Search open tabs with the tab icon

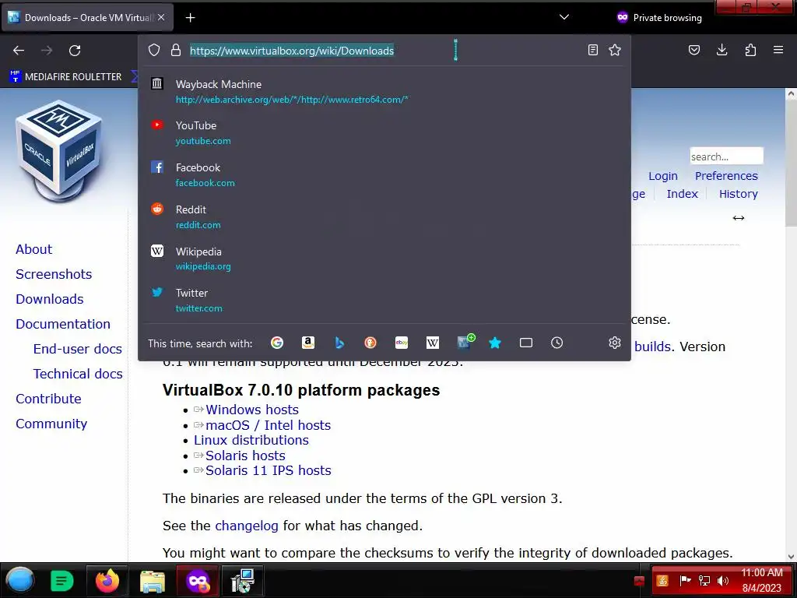pos(526,343)
